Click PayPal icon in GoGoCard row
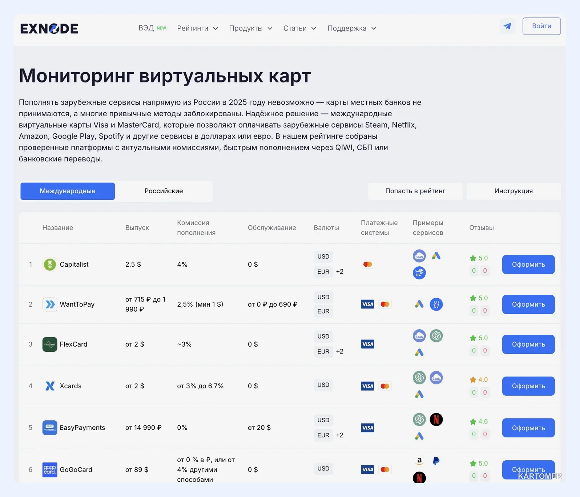The width and height of the screenshot is (580, 497). tap(436, 461)
